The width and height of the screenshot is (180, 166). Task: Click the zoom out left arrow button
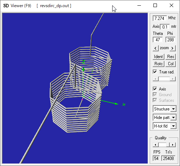point(156,48)
